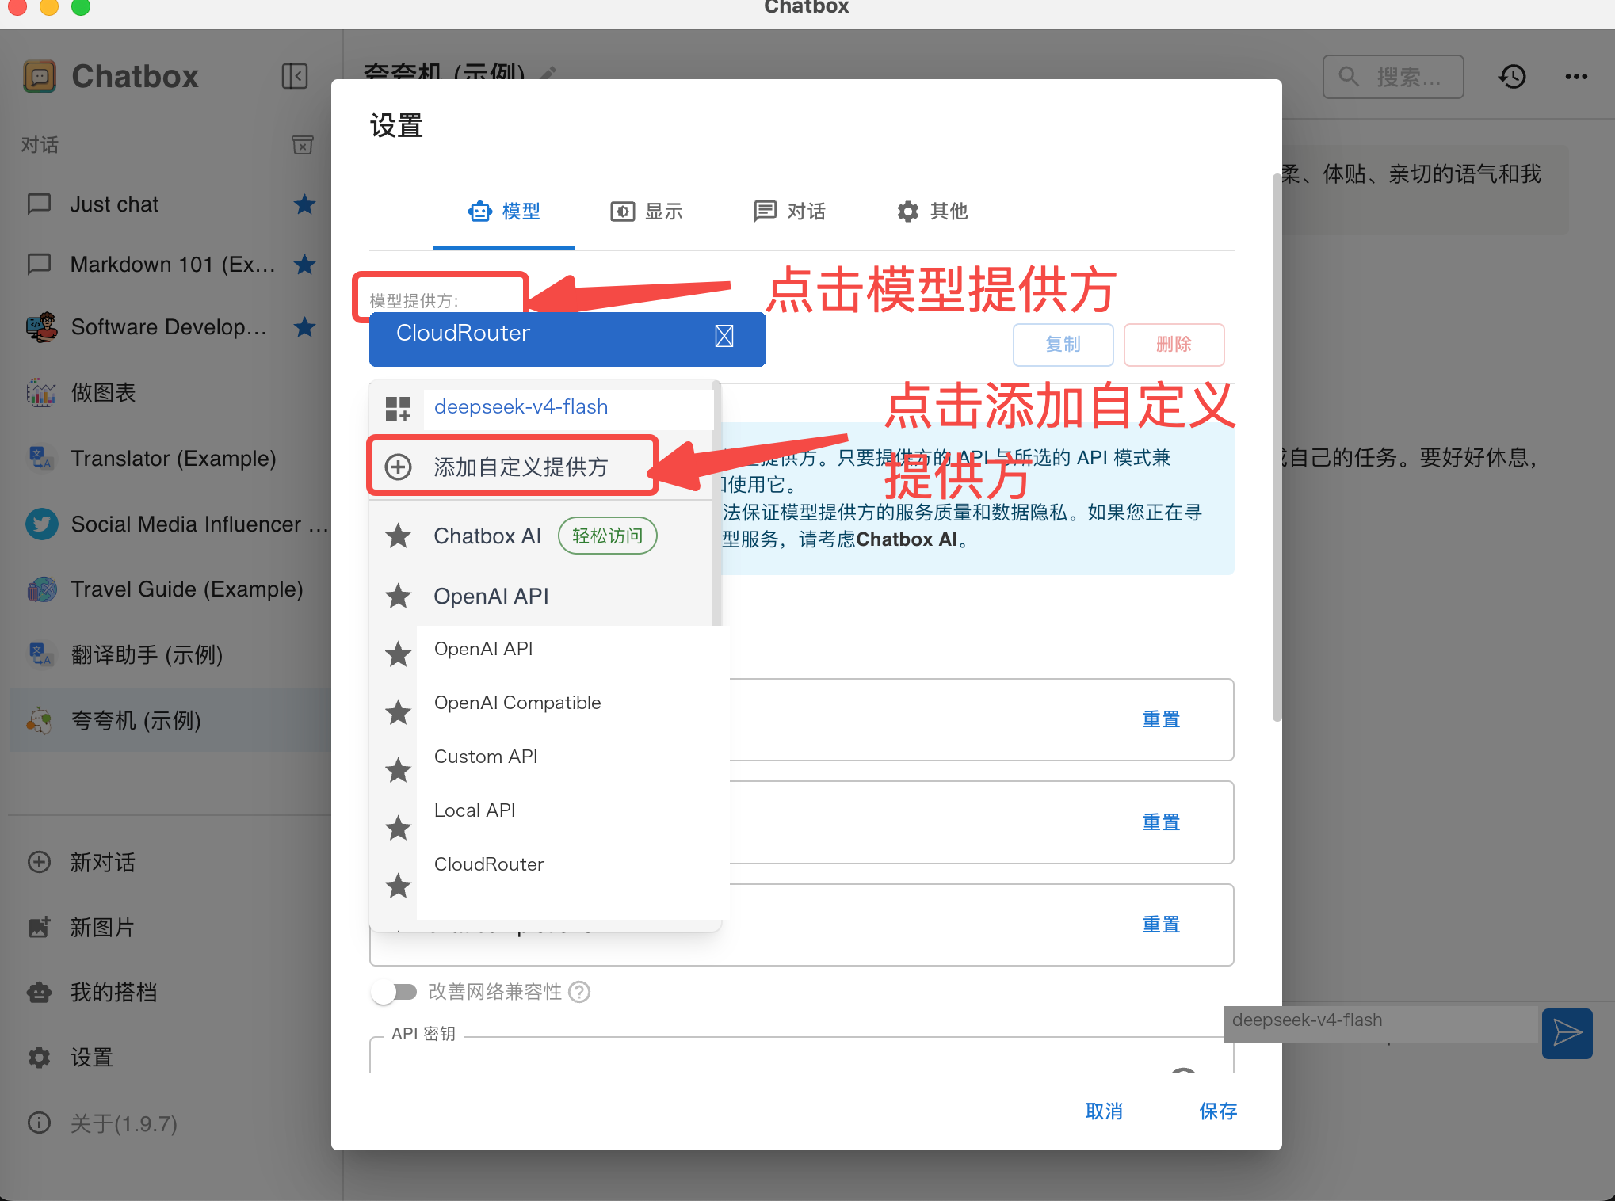Toggle the 改善网络兼容性 switch
Image resolution: width=1615 pixels, height=1201 pixels.
394,992
